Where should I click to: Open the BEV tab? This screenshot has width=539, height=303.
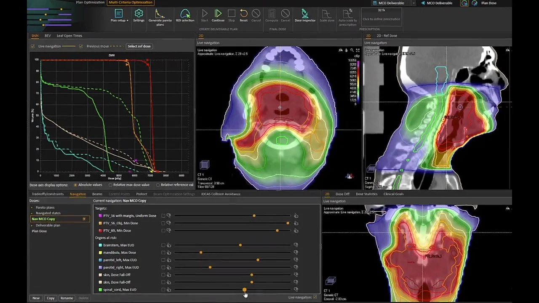click(x=48, y=36)
